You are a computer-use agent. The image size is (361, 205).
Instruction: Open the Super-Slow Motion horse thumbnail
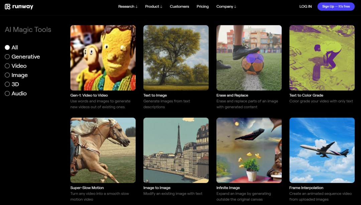pos(103,150)
